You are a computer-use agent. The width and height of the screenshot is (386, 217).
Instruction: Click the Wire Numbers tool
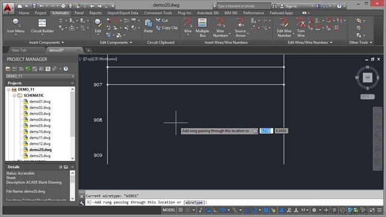click(x=220, y=28)
